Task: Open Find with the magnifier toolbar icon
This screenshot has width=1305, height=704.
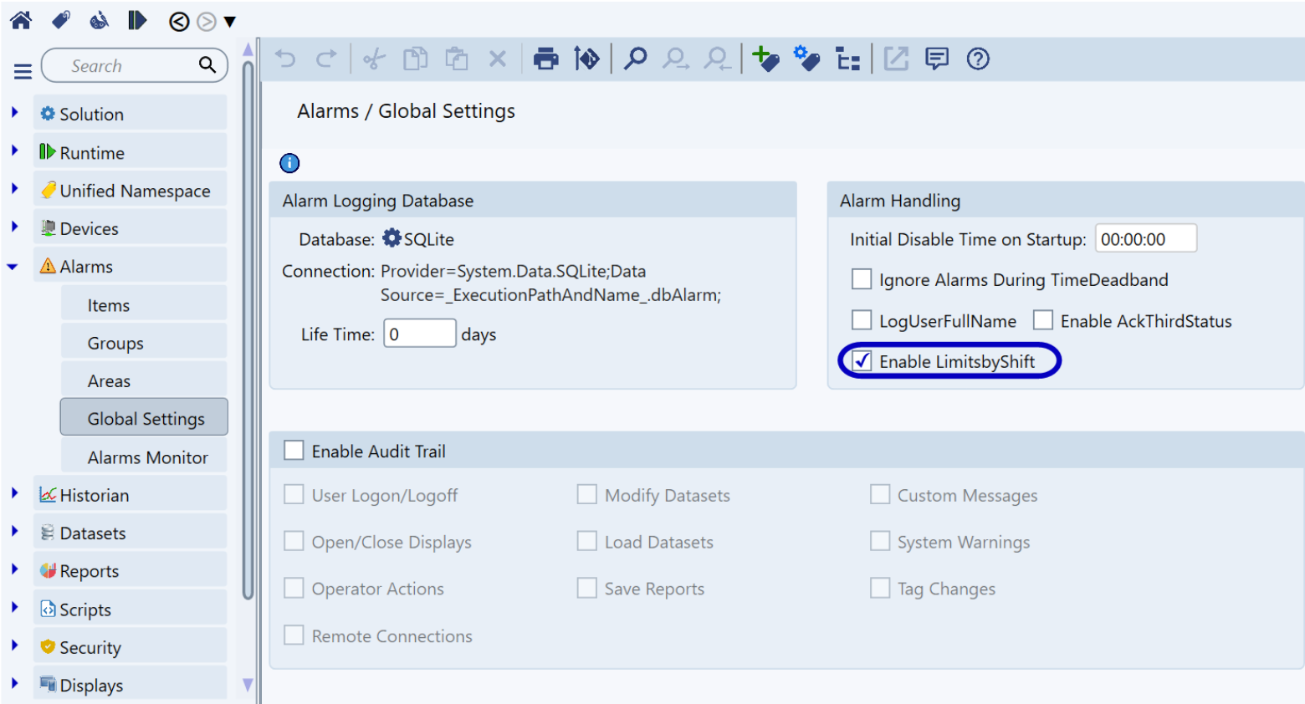Action: (x=636, y=59)
